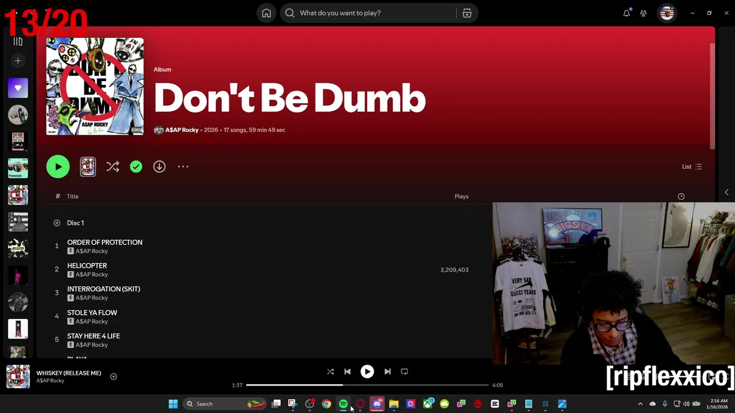Seek within the song progress bar
This screenshot has height=413, width=735.
367,385
